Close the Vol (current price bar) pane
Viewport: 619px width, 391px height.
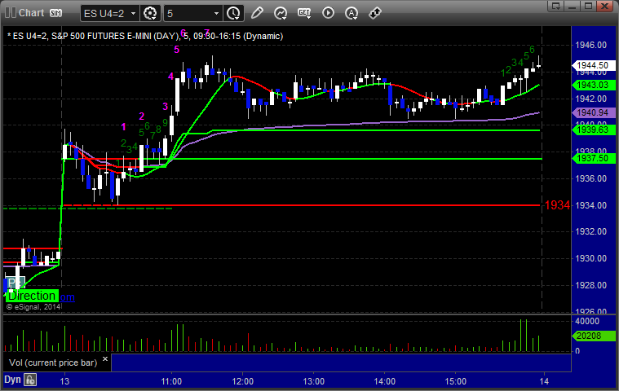pyautogui.click(x=105, y=358)
